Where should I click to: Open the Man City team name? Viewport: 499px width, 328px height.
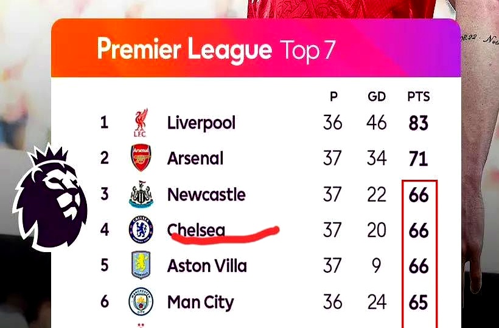tap(200, 302)
